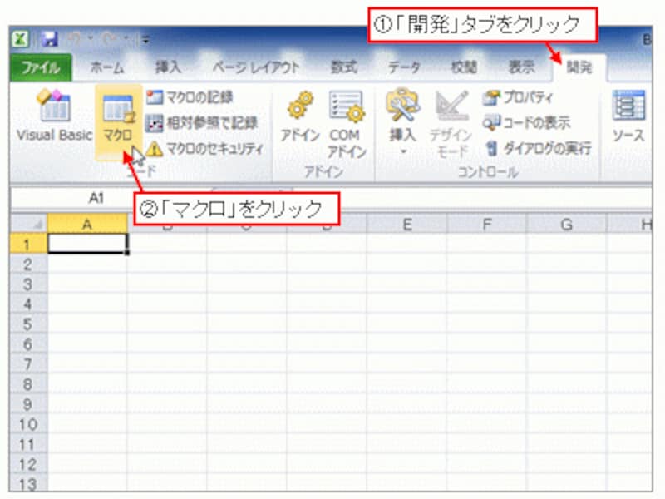Click the Undo icon in quick access toolbar
This screenshot has height=499, width=665.
[75, 40]
